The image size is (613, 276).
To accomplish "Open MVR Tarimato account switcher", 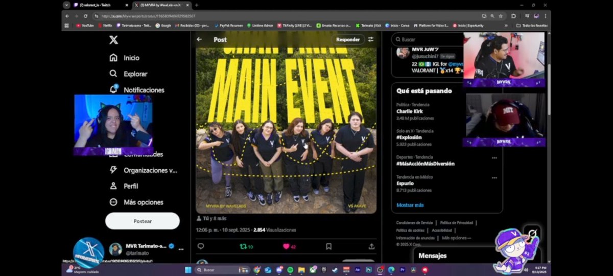I will 146,249.
